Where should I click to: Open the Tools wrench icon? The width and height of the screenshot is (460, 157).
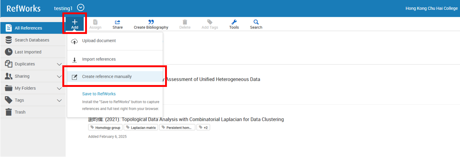(x=234, y=22)
